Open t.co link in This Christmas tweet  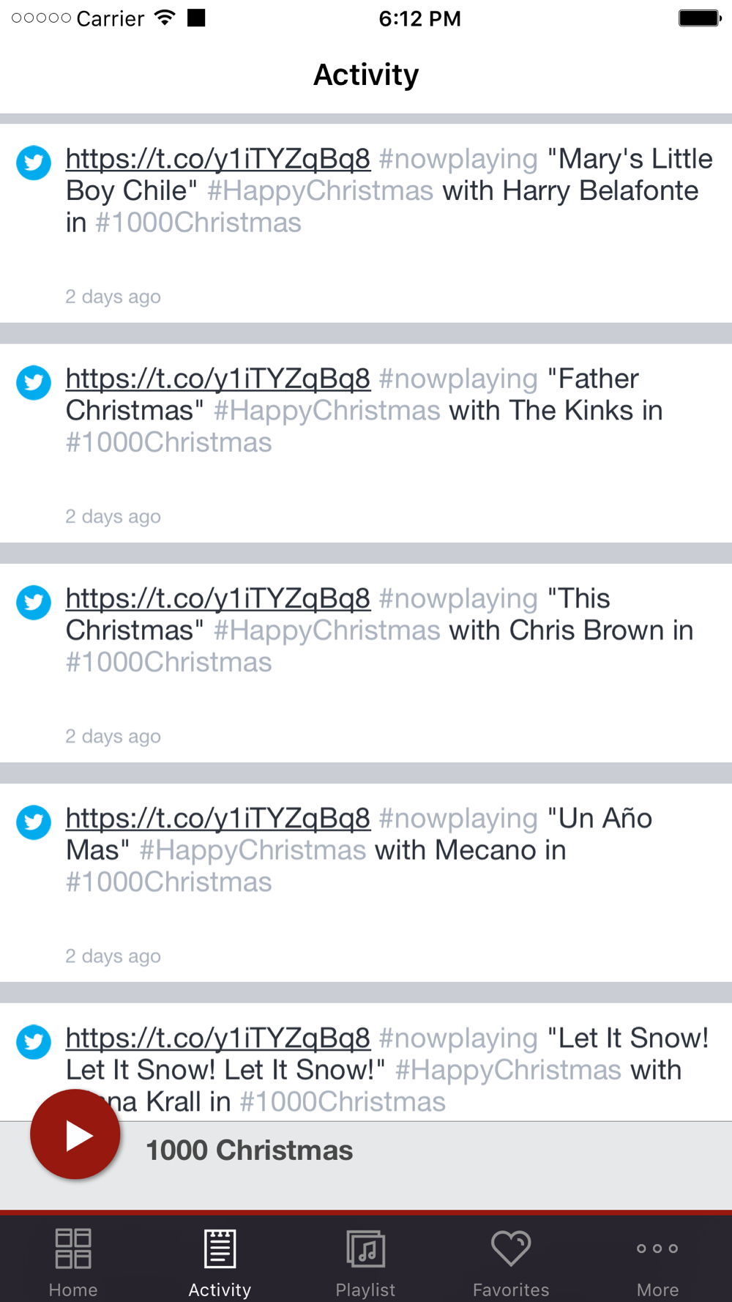(218, 598)
